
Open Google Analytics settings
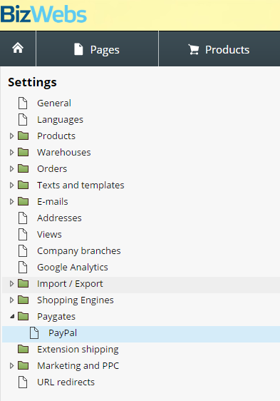(73, 268)
